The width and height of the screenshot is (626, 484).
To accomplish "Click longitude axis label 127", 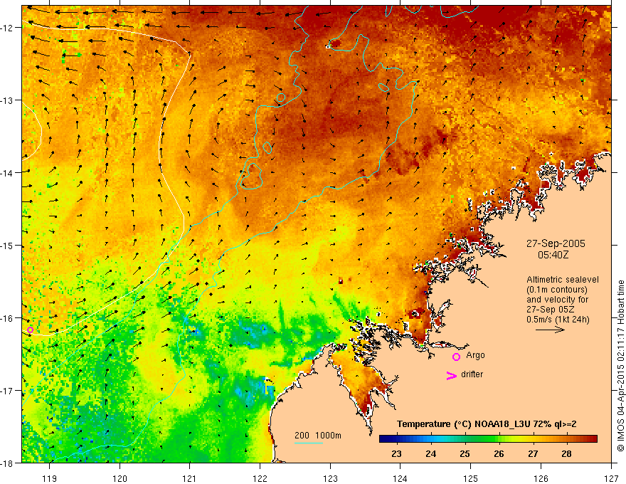I will click(x=611, y=478).
